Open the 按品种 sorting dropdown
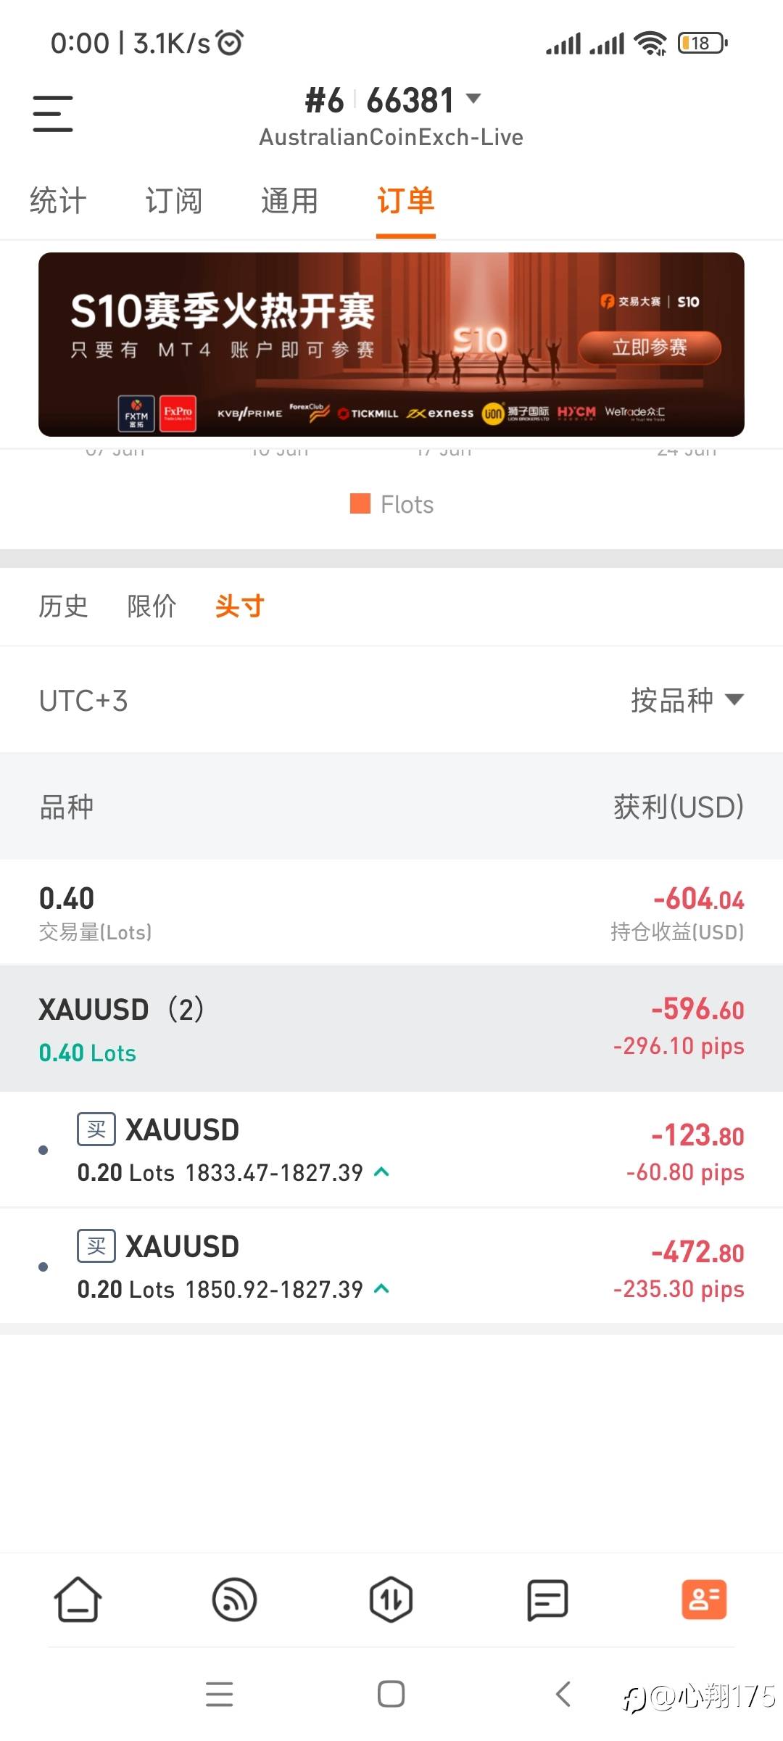783x1741 pixels. coord(687,700)
